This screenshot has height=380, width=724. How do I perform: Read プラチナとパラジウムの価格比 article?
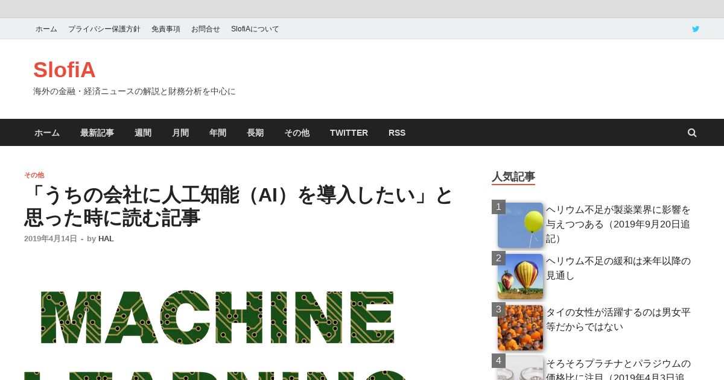(x=618, y=369)
